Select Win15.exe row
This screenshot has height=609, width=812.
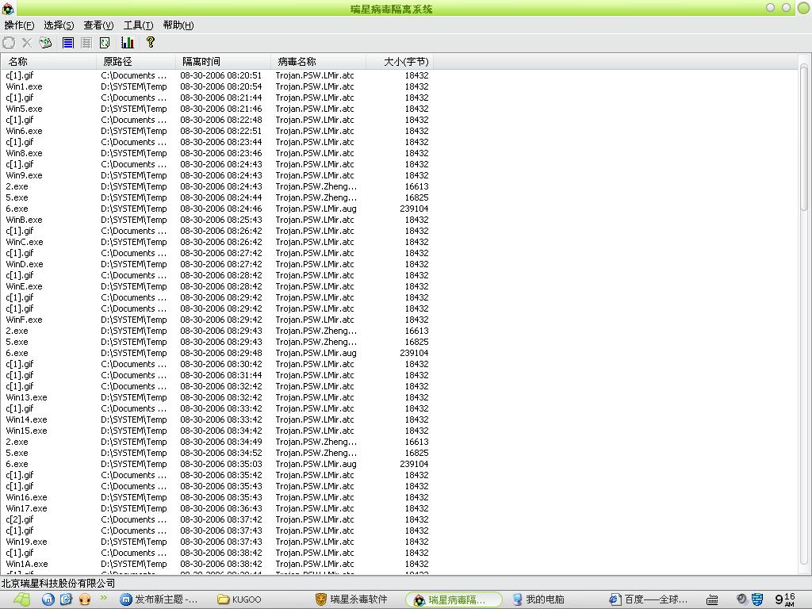click(x=217, y=431)
